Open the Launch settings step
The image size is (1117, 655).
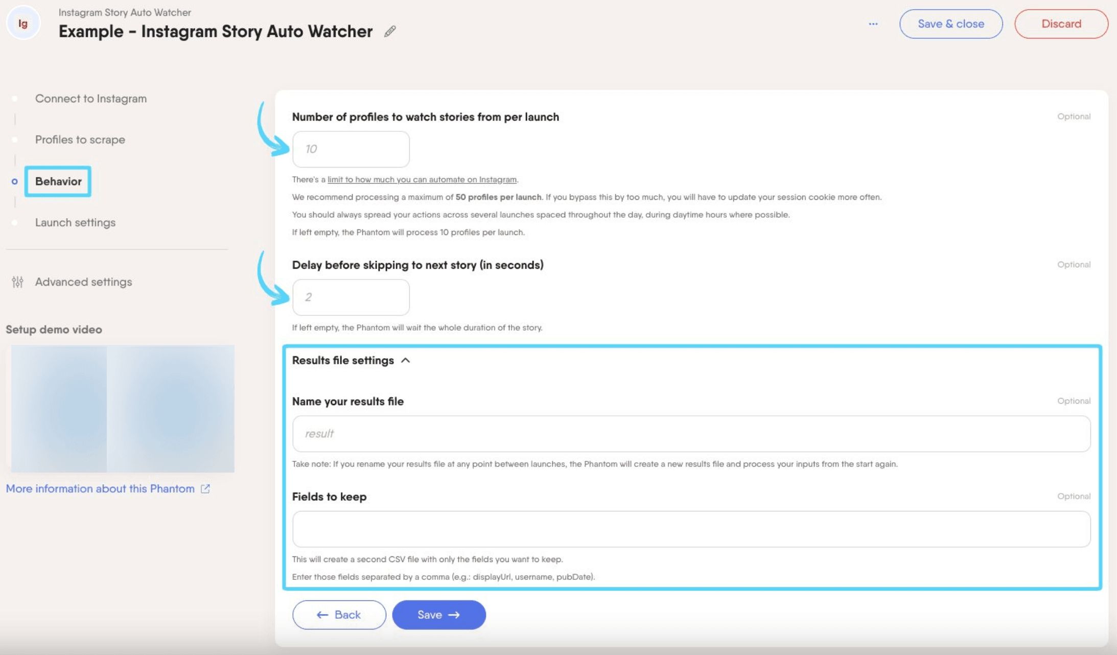pos(75,222)
